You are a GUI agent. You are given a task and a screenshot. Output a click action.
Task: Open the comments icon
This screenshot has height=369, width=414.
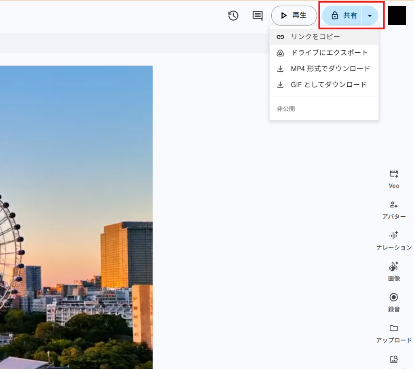click(258, 15)
